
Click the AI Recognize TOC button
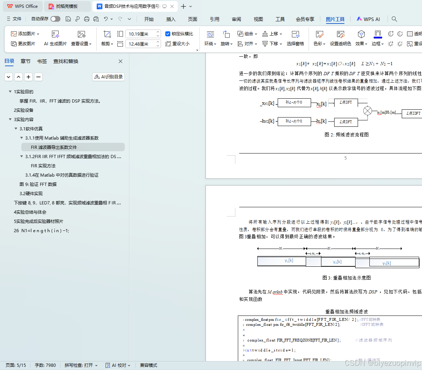108,77
